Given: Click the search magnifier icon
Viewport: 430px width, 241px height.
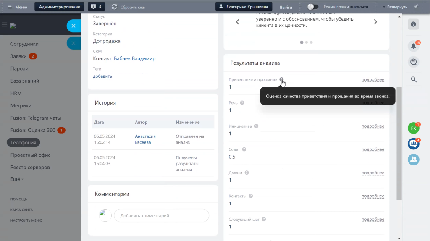Looking at the screenshot, I should [414, 79].
